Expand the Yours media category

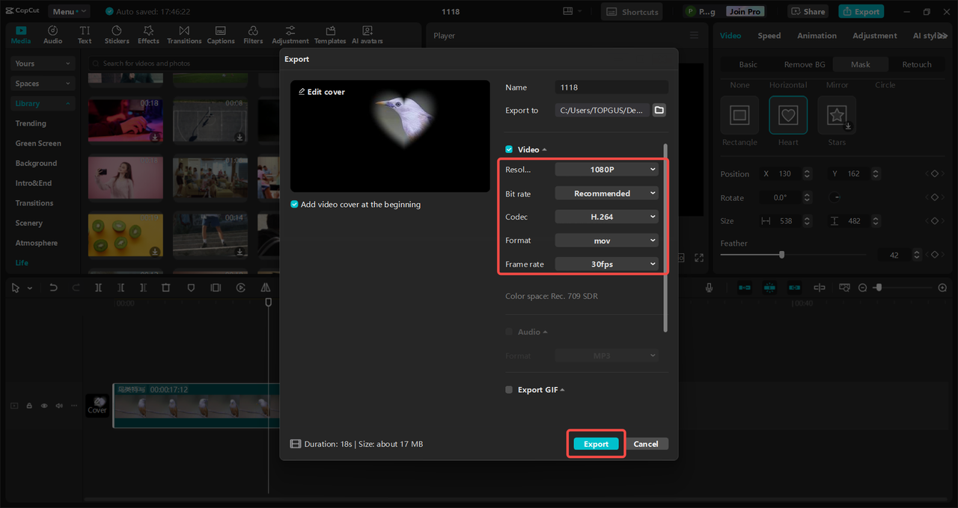tap(43, 63)
